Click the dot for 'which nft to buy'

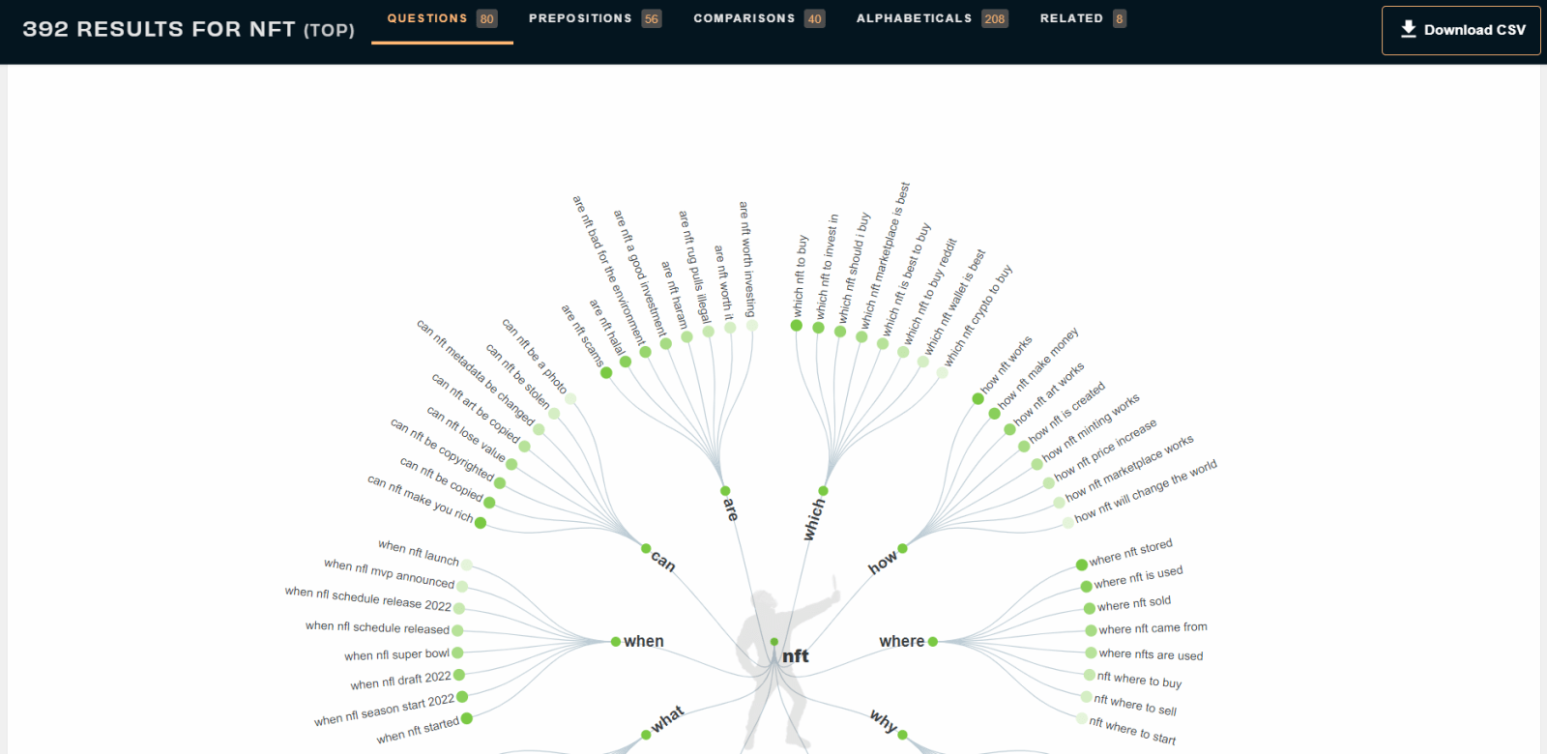(x=797, y=326)
